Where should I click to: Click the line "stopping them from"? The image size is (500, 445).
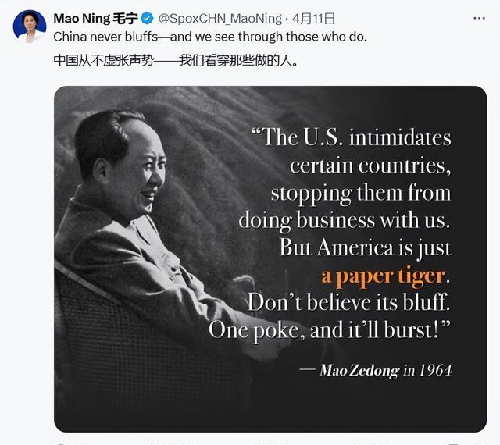click(x=361, y=193)
